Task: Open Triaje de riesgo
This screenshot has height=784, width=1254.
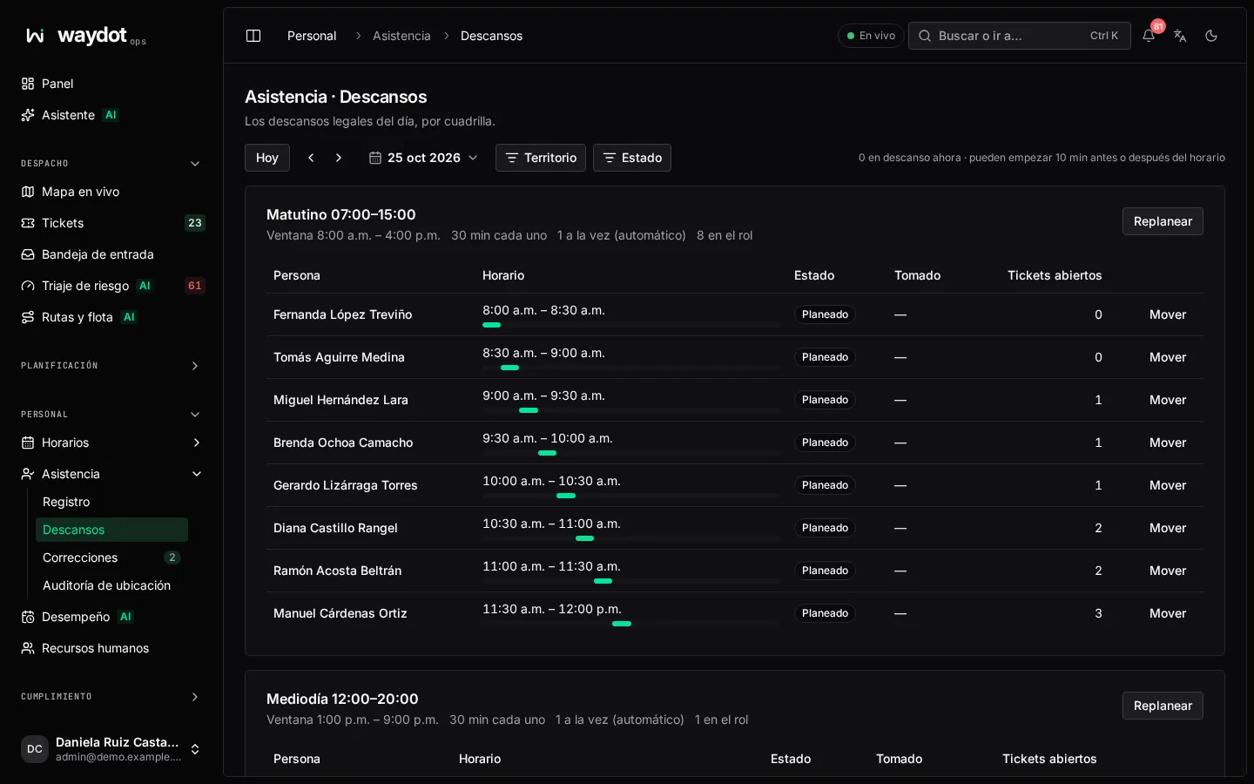Action: pyautogui.click(x=111, y=286)
